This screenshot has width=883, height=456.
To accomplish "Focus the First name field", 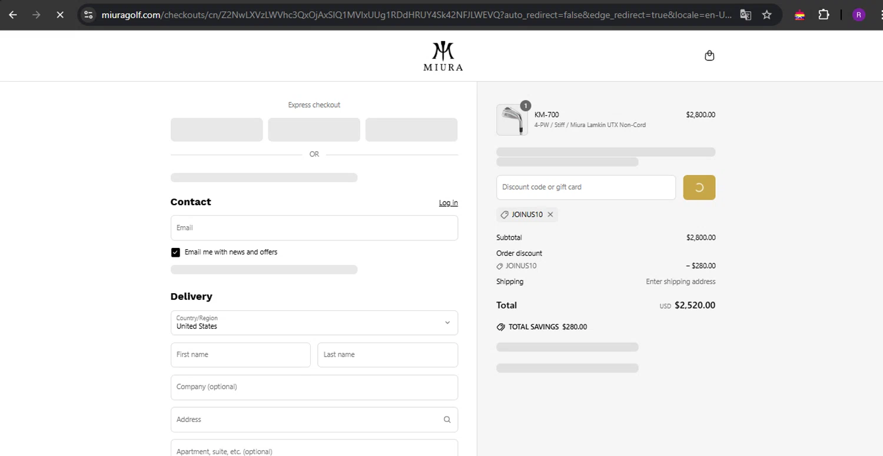I will (x=240, y=355).
